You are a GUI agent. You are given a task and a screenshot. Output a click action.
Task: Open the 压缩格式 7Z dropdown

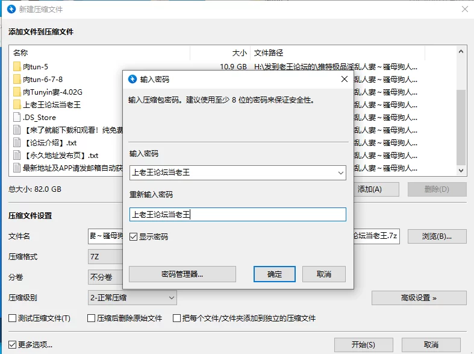coord(105,257)
